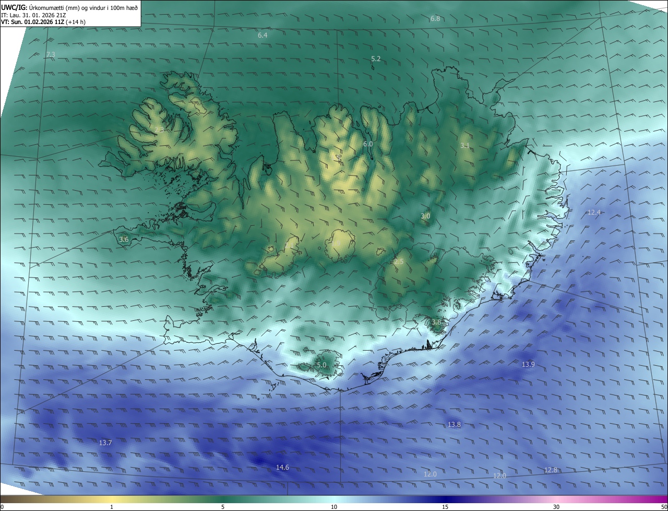Image resolution: width=668 pixels, height=511 pixels.
Task: Click the colour scale tick label 50
Action: (664, 507)
